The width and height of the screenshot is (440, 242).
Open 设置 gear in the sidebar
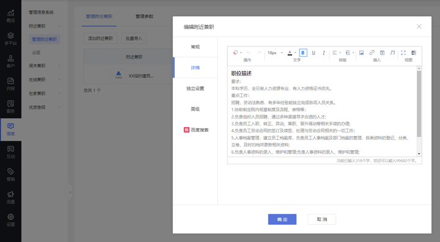(10, 221)
